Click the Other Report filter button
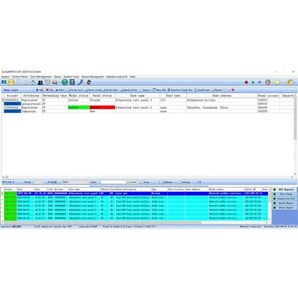Image resolution: width=298 pixels, height=298 pixels. pos(284,208)
